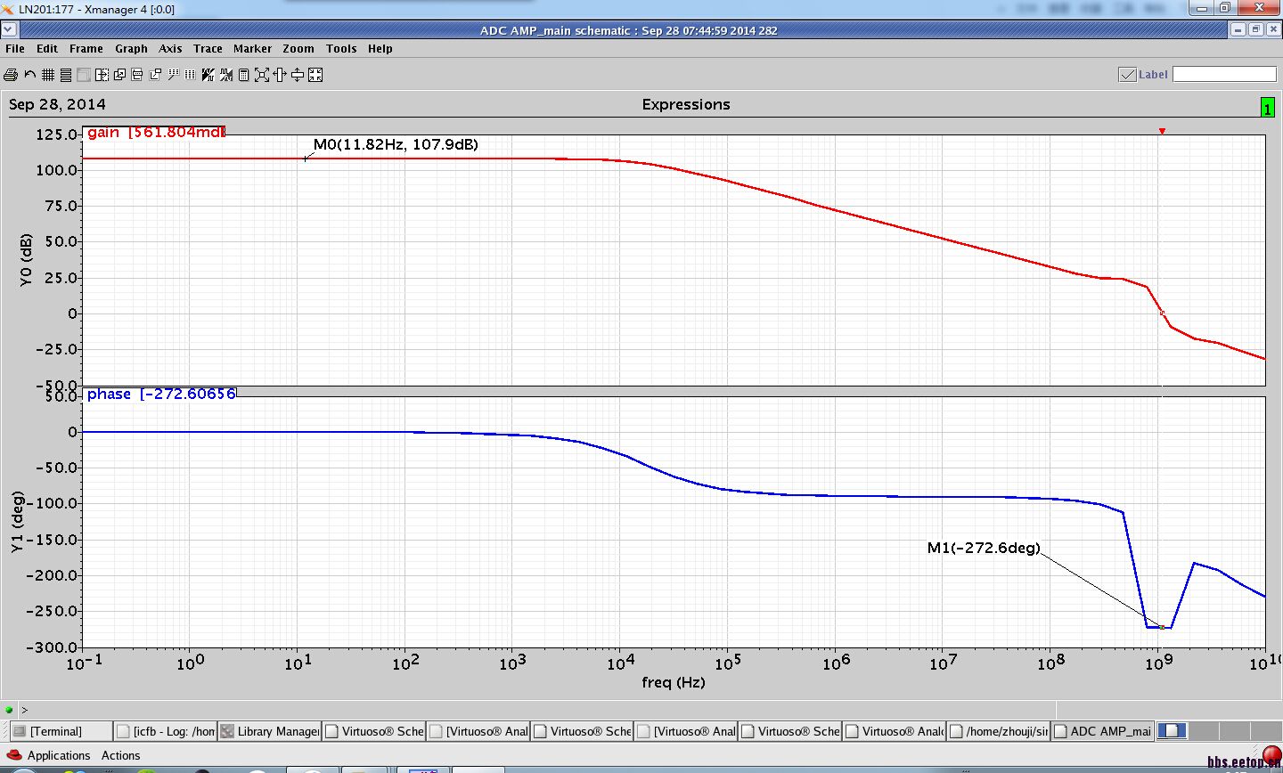
Task: Open the File menu
Action: (x=15, y=49)
